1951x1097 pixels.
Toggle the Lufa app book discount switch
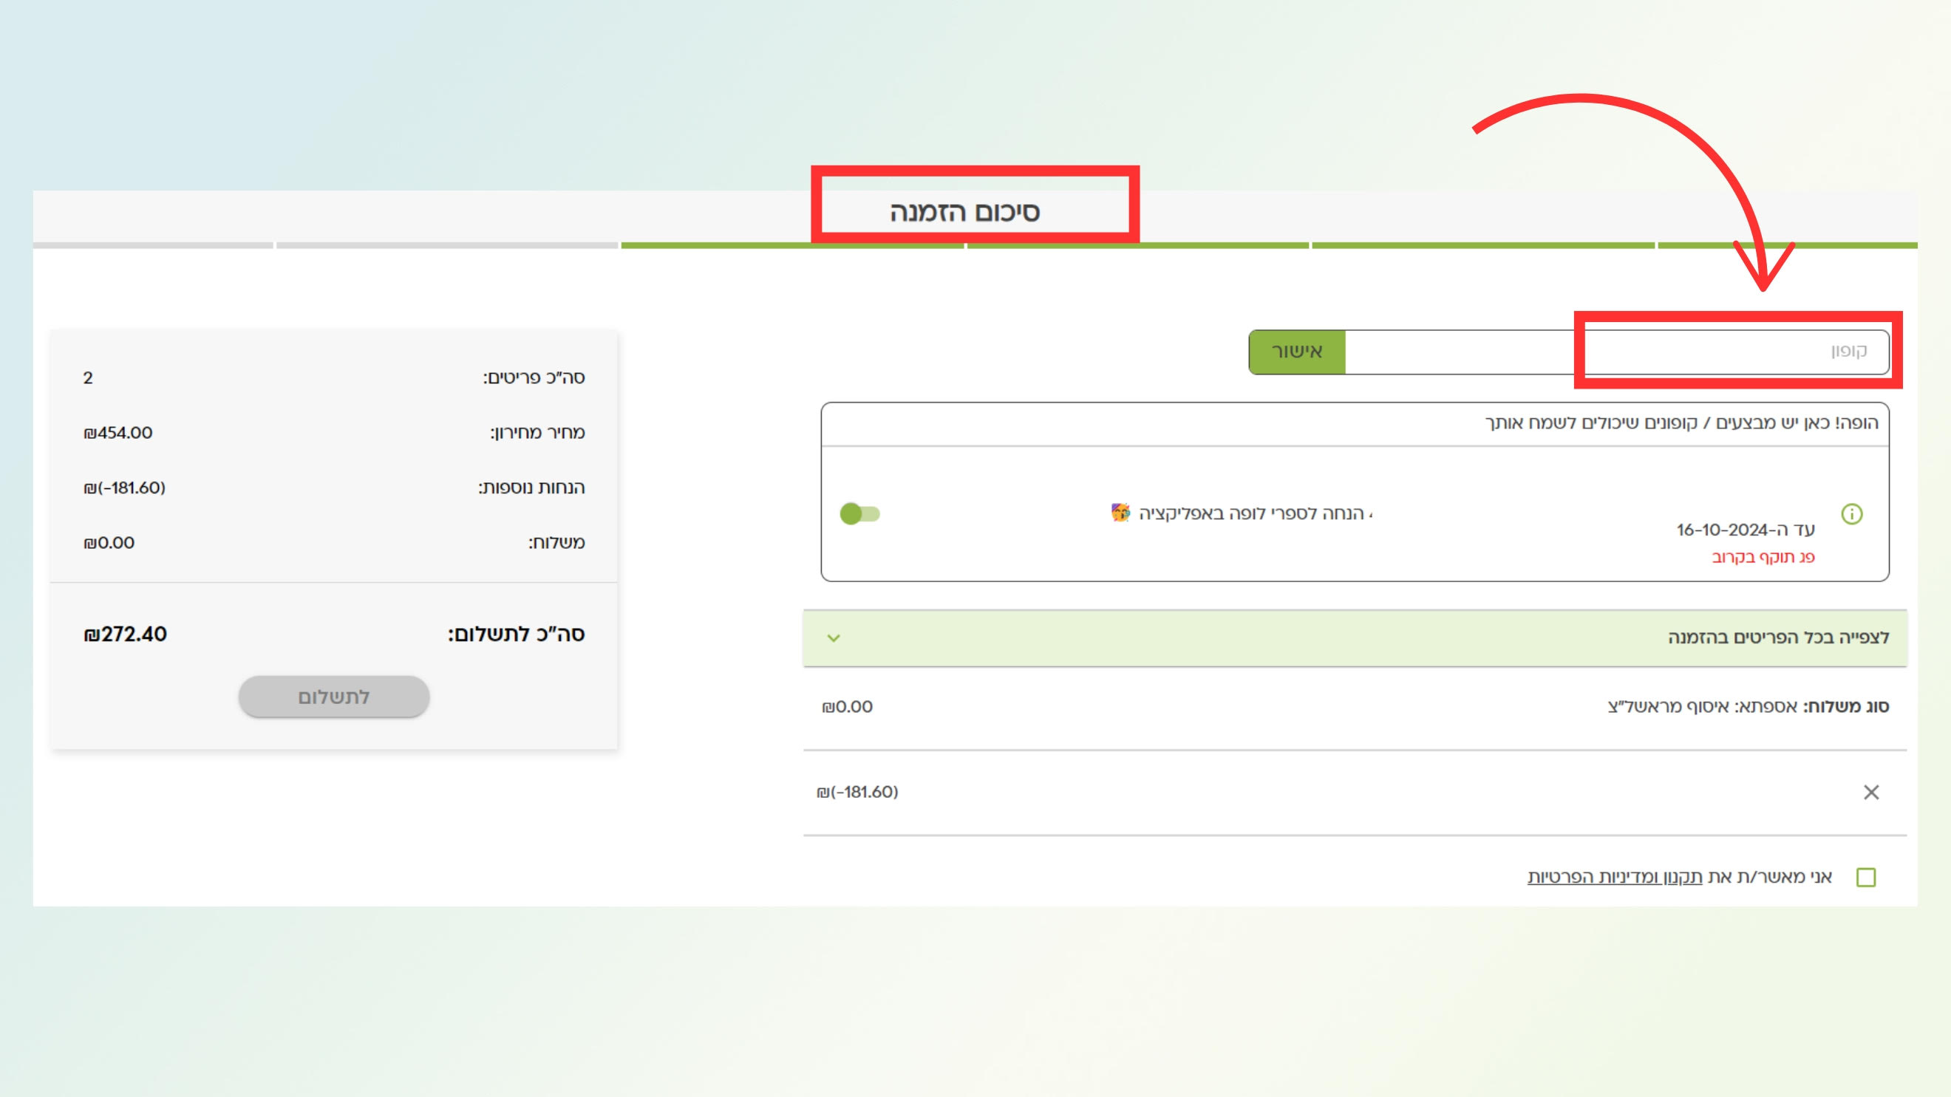pos(859,514)
